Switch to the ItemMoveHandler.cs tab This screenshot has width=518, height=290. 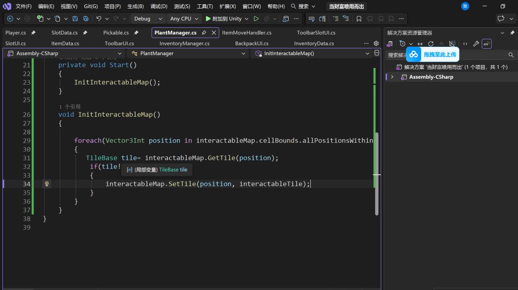[247, 33]
